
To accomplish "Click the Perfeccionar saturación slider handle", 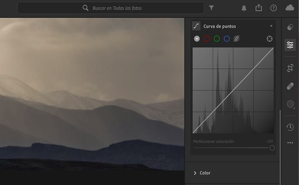I will point(272,148).
